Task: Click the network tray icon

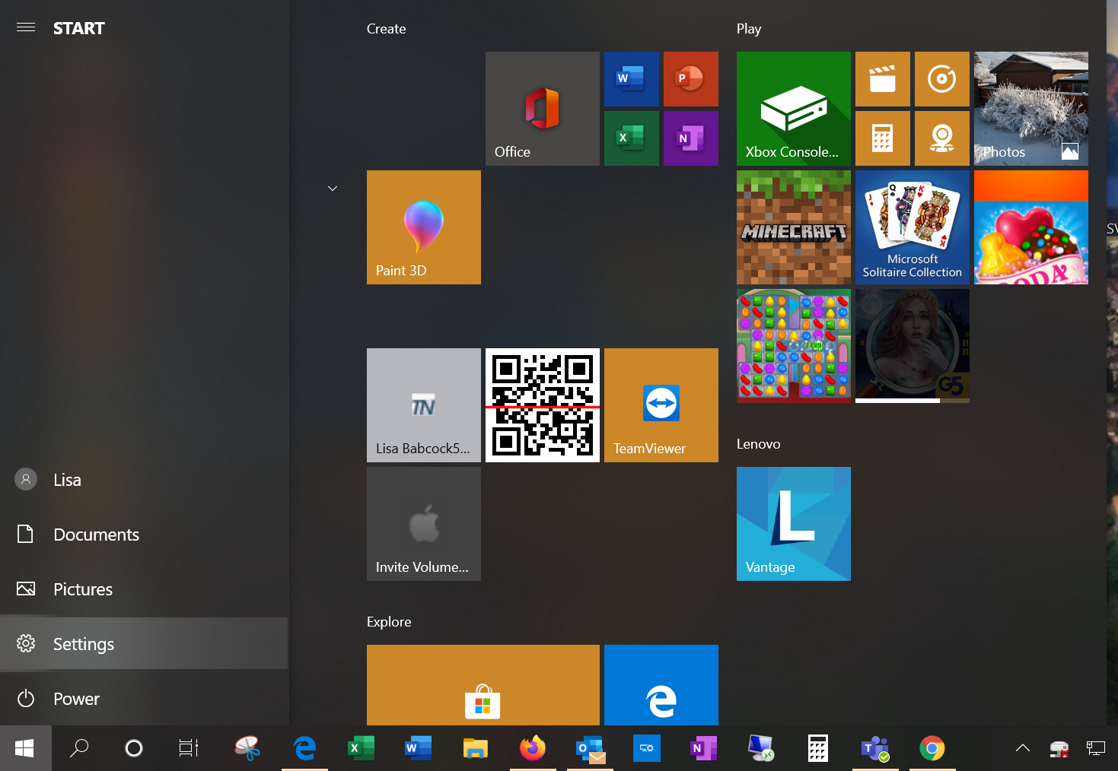Action: [1096, 748]
